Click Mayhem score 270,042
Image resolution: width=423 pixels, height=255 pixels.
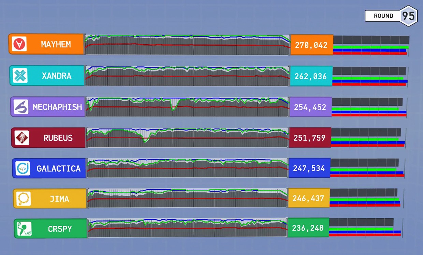311,45
